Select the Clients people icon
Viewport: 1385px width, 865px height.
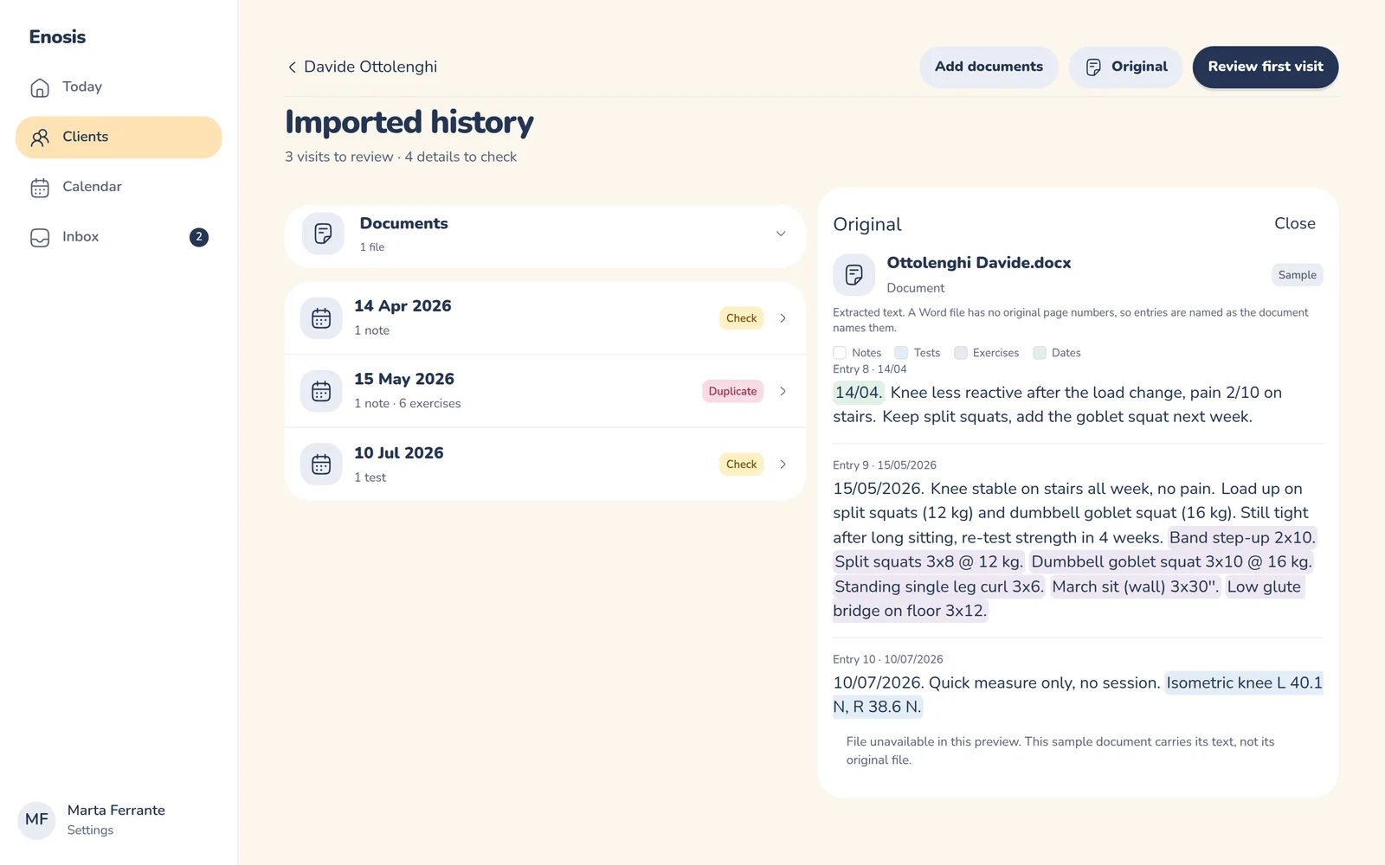(40, 138)
